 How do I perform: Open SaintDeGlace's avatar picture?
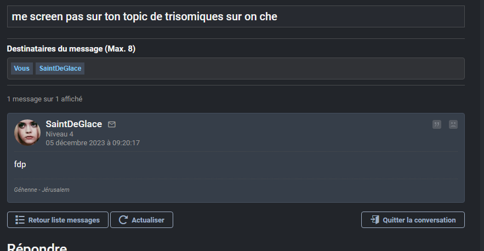(27, 132)
